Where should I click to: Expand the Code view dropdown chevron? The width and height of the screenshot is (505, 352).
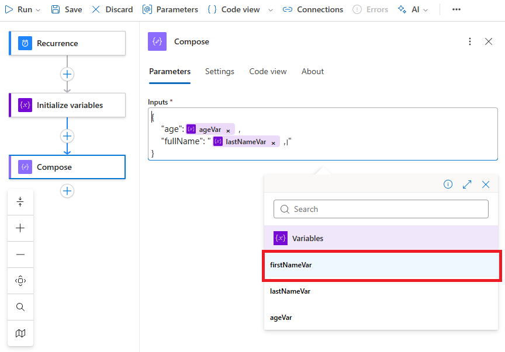pos(271,10)
